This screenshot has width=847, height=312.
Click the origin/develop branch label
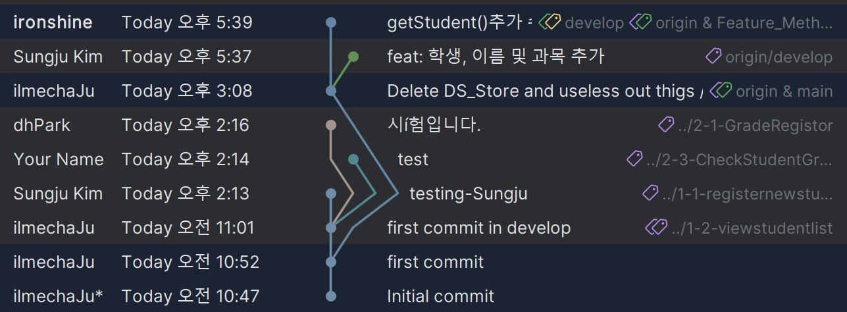779,57
